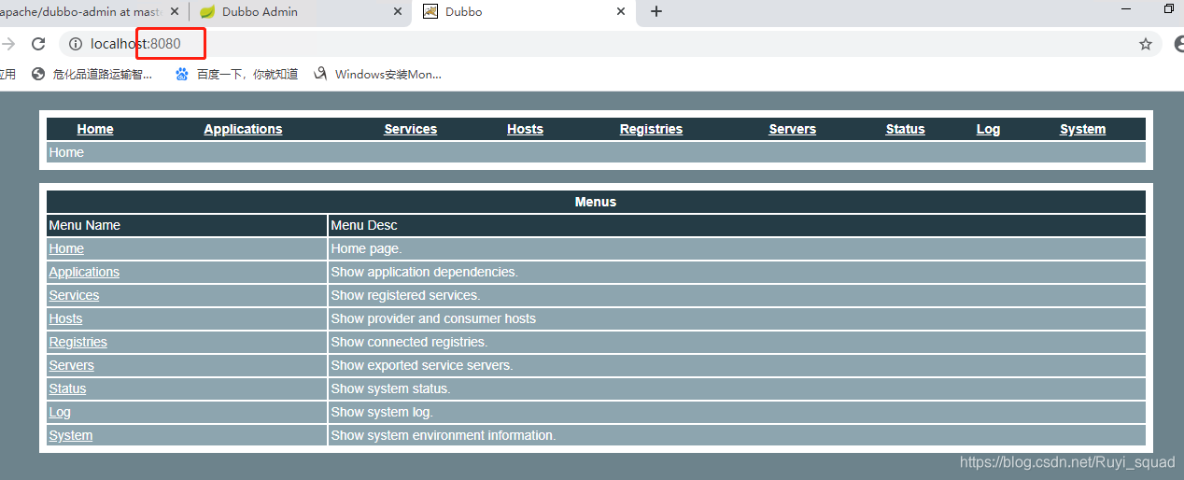Select the 'Home page.' description cell

pos(737,248)
